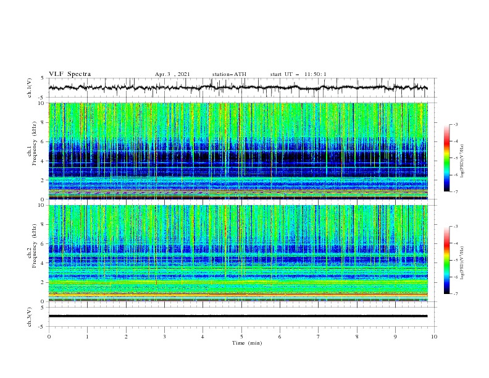Click time axis tick label '3'
This screenshot has width=489, height=378.
click(164, 337)
